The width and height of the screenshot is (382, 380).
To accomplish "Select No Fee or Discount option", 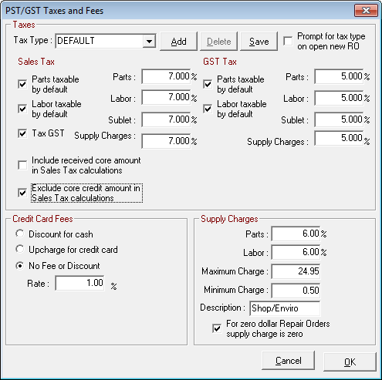I will 20,265.
